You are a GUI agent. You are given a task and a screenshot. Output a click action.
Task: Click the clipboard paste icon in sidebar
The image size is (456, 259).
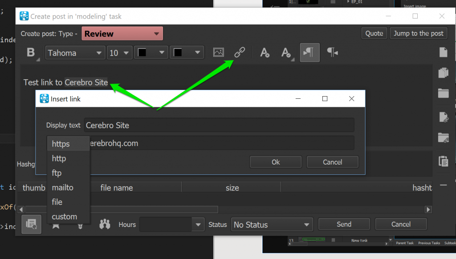click(x=444, y=161)
